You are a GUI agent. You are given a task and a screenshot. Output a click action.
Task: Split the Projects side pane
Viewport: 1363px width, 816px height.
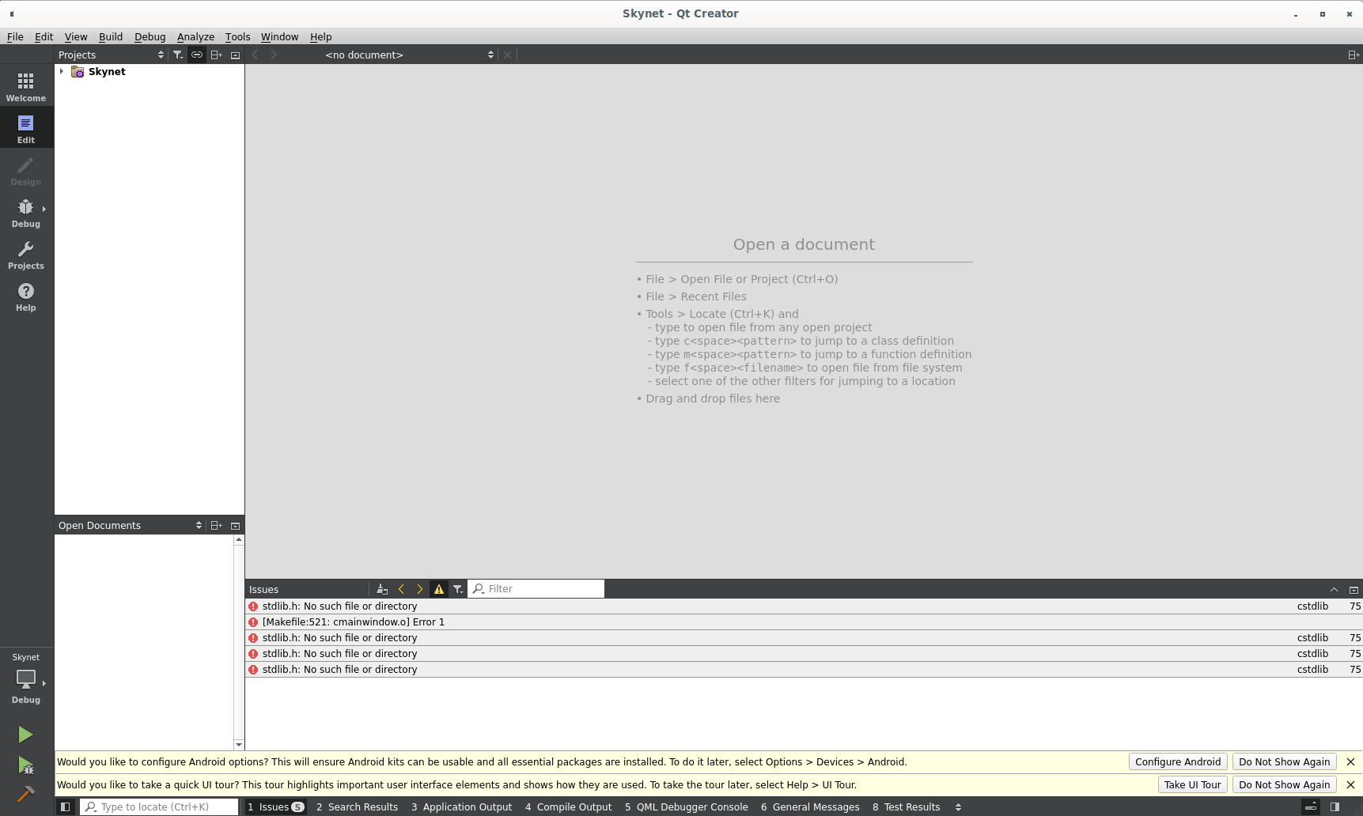[x=216, y=55]
